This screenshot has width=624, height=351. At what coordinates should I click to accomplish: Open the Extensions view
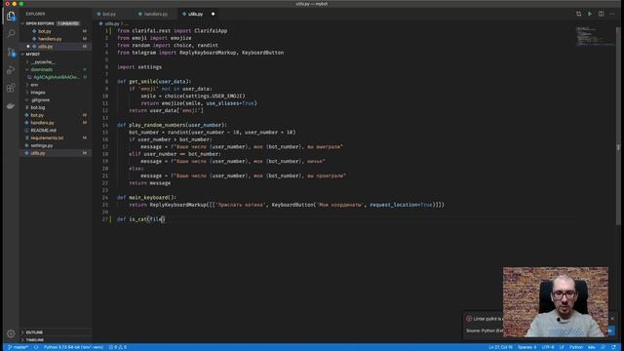pyautogui.click(x=11, y=88)
